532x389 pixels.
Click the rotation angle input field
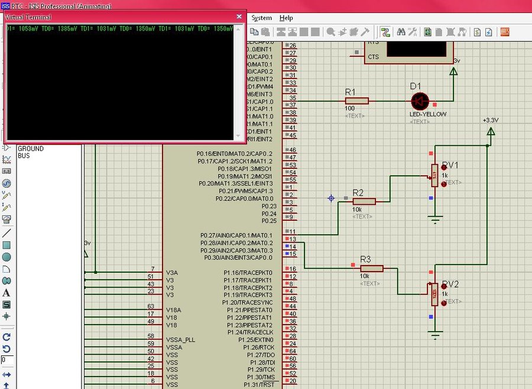tap(7, 359)
